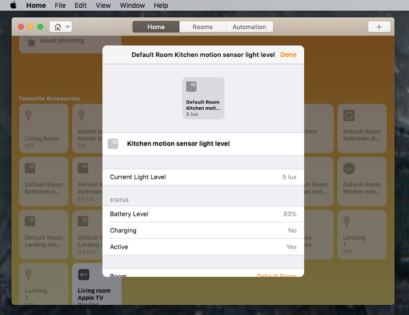The height and width of the screenshot is (315, 409).
Task: Close the Home window with red button
Action: (x=21, y=27)
